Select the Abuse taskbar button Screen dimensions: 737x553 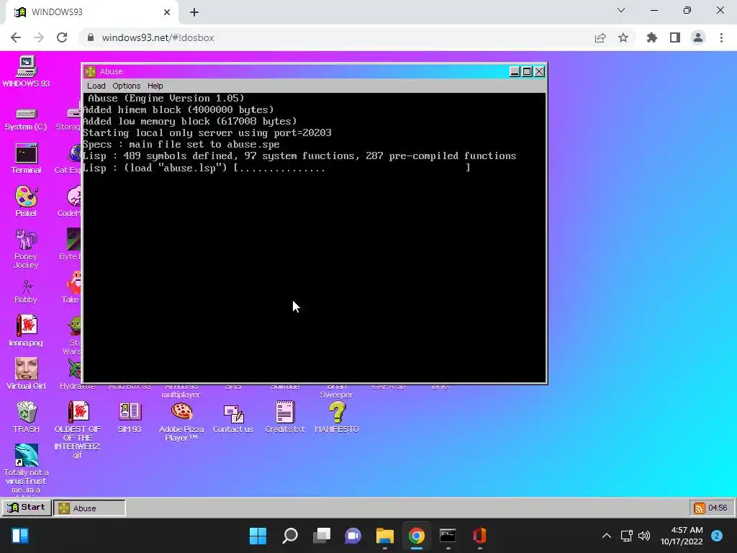click(x=89, y=508)
